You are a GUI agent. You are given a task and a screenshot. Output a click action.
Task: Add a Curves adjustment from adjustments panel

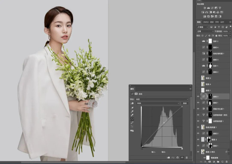pos(212,8)
